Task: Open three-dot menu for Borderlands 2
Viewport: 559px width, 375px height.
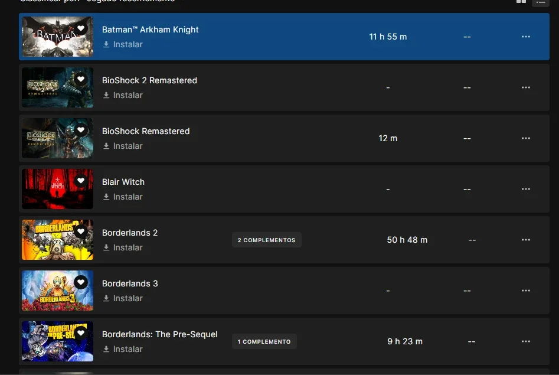Action: (526, 240)
